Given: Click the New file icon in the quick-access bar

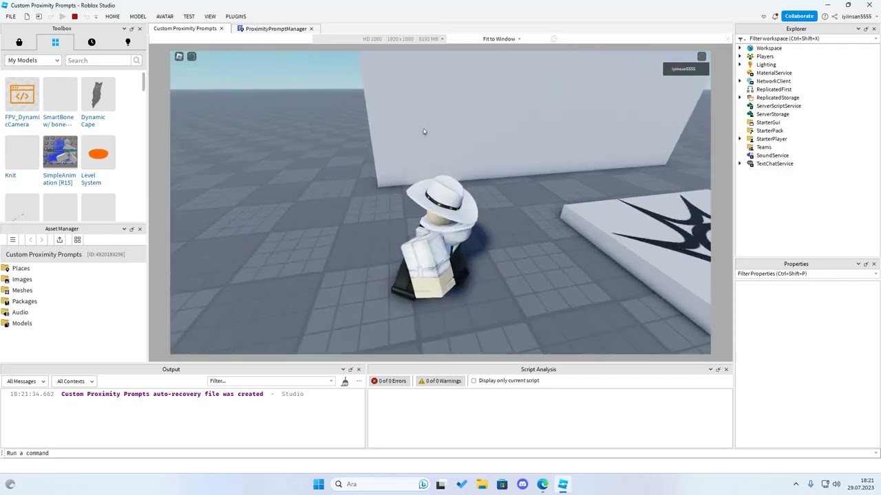Looking at the screenshot, I should coord(28,16).
